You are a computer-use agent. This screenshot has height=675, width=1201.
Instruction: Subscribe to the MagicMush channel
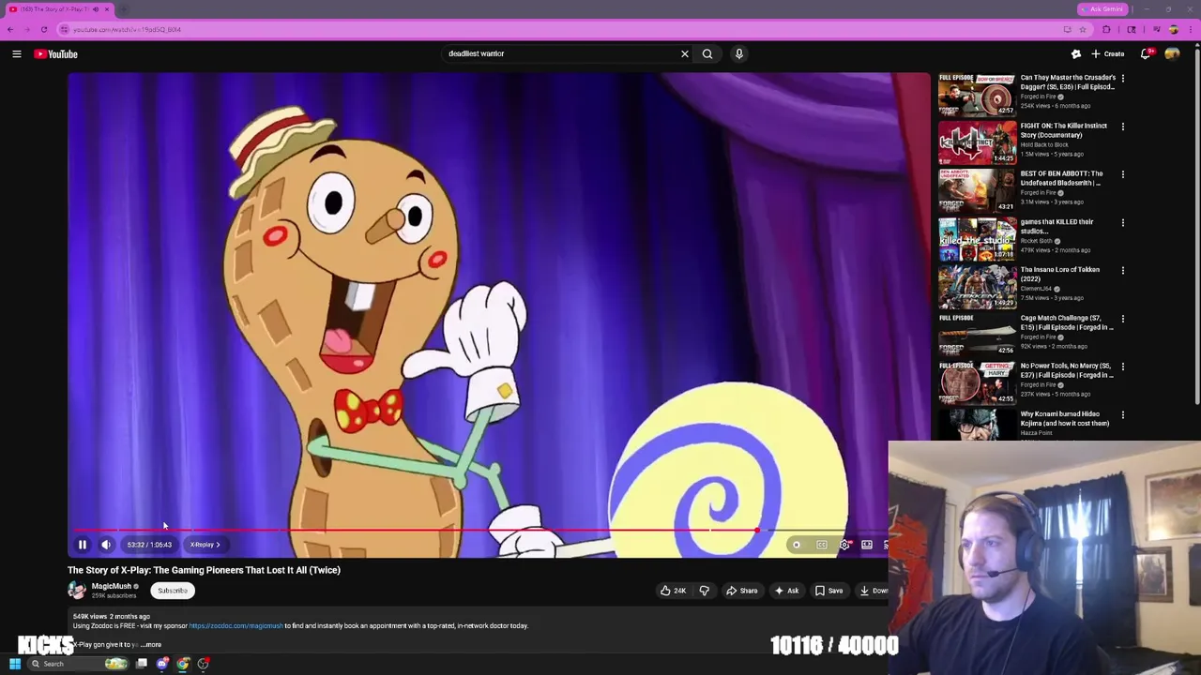click(x=173, y=591)
